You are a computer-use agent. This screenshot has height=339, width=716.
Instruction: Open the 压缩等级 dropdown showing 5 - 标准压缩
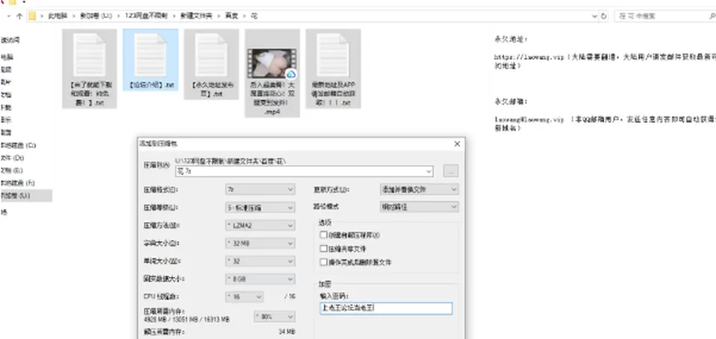pos(260,208)
